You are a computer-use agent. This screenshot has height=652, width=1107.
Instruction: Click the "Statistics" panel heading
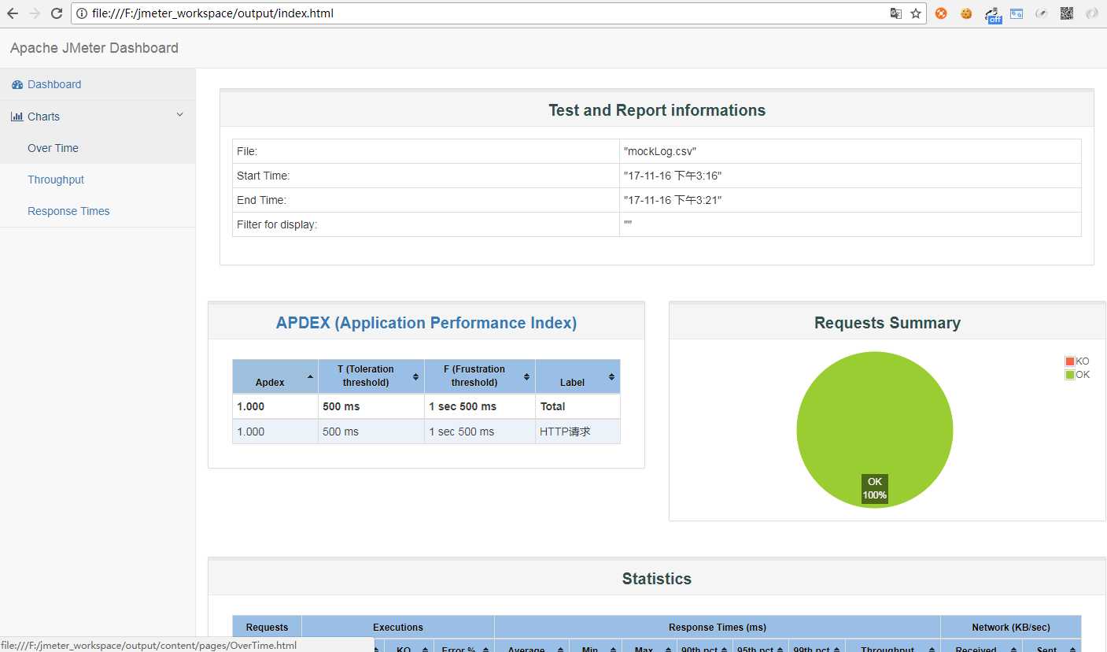coord(657,579)
